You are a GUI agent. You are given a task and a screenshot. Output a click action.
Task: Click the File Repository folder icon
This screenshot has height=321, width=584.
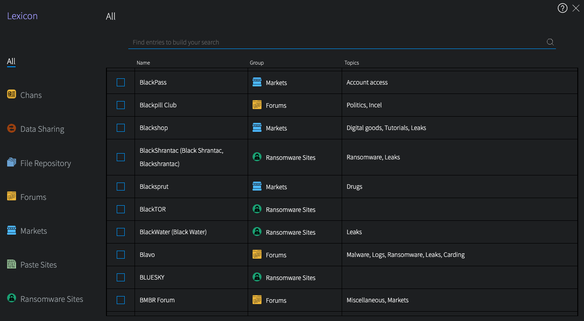12,163
